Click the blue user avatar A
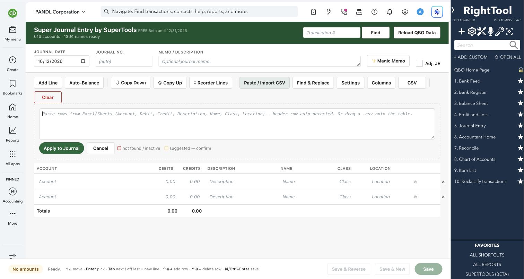This screenshot has height=279, width=524. click(420, 12)
